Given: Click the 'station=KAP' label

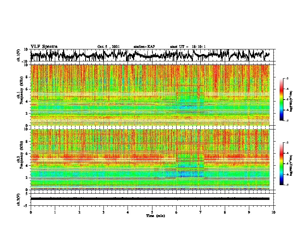Looking at the screenshot, I should [x=144, y=47].
